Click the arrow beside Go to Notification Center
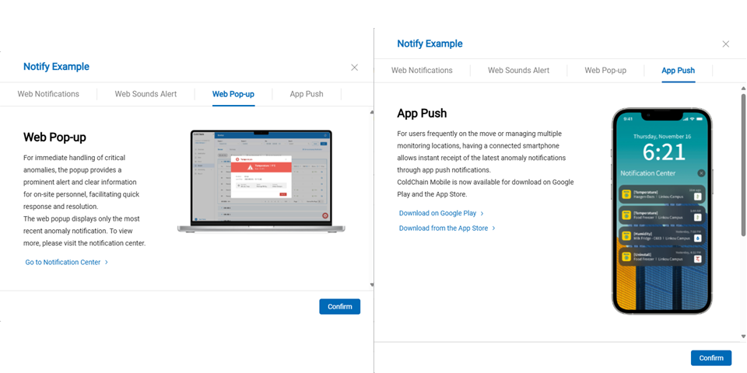This screenshot has height=373, width=747. tap(107, 263)
